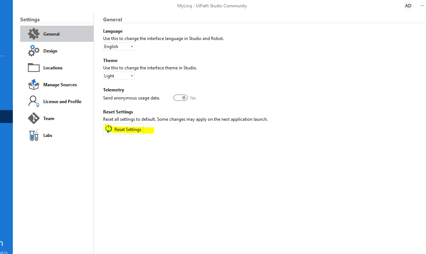Click 'Send anonymous usage data.' text
The image size is (426, 254).
tap(131, 98)
